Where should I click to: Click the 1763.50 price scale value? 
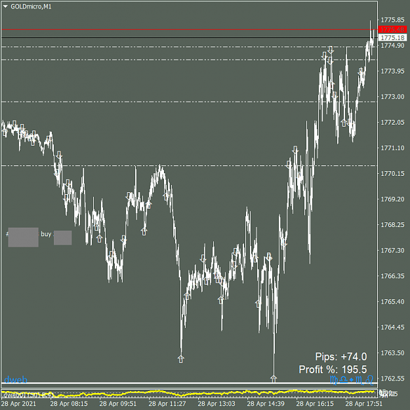(x=392, y=353)
